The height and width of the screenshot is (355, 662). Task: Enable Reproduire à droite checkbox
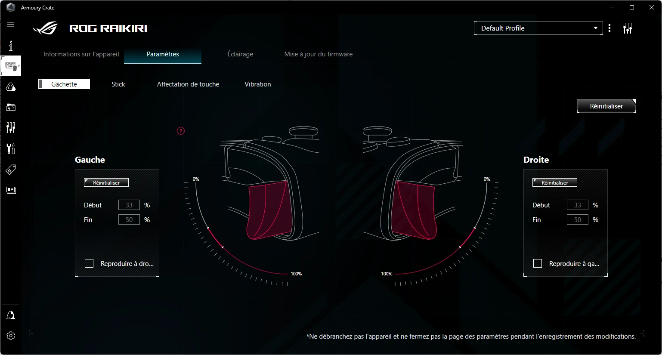point(89,263)
